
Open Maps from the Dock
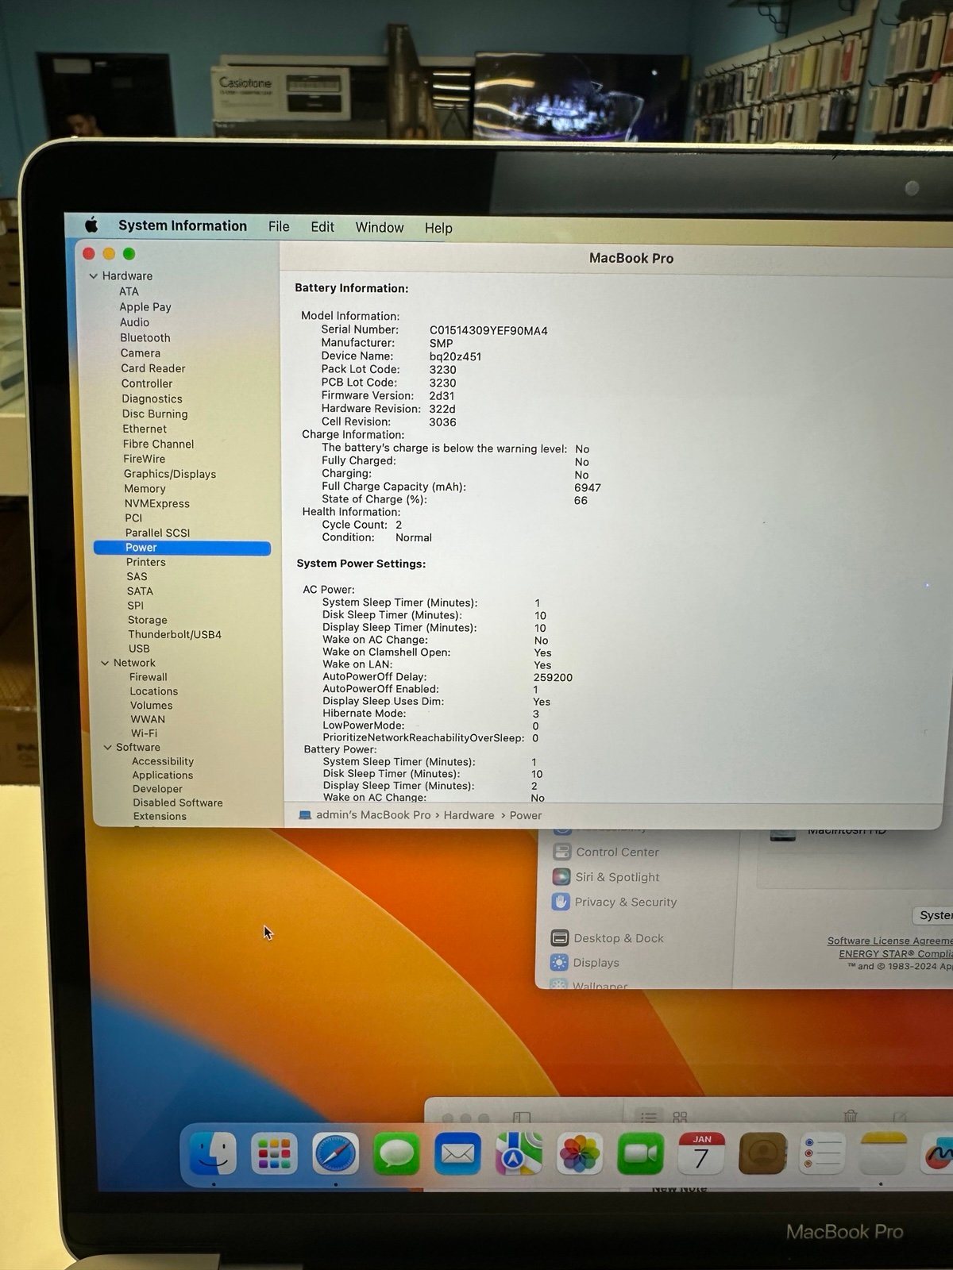tap(519, 1153)
